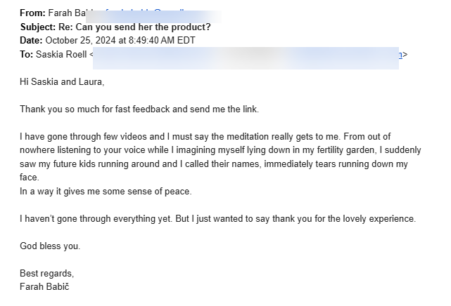Click the recipient name 'Saskia Roell'
451x306 pixels.
coord(61,53)
